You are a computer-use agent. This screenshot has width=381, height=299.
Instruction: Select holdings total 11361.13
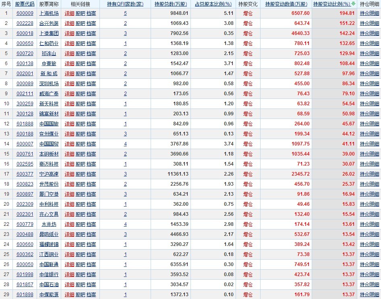pyautogui.click(x=178, y=174)
